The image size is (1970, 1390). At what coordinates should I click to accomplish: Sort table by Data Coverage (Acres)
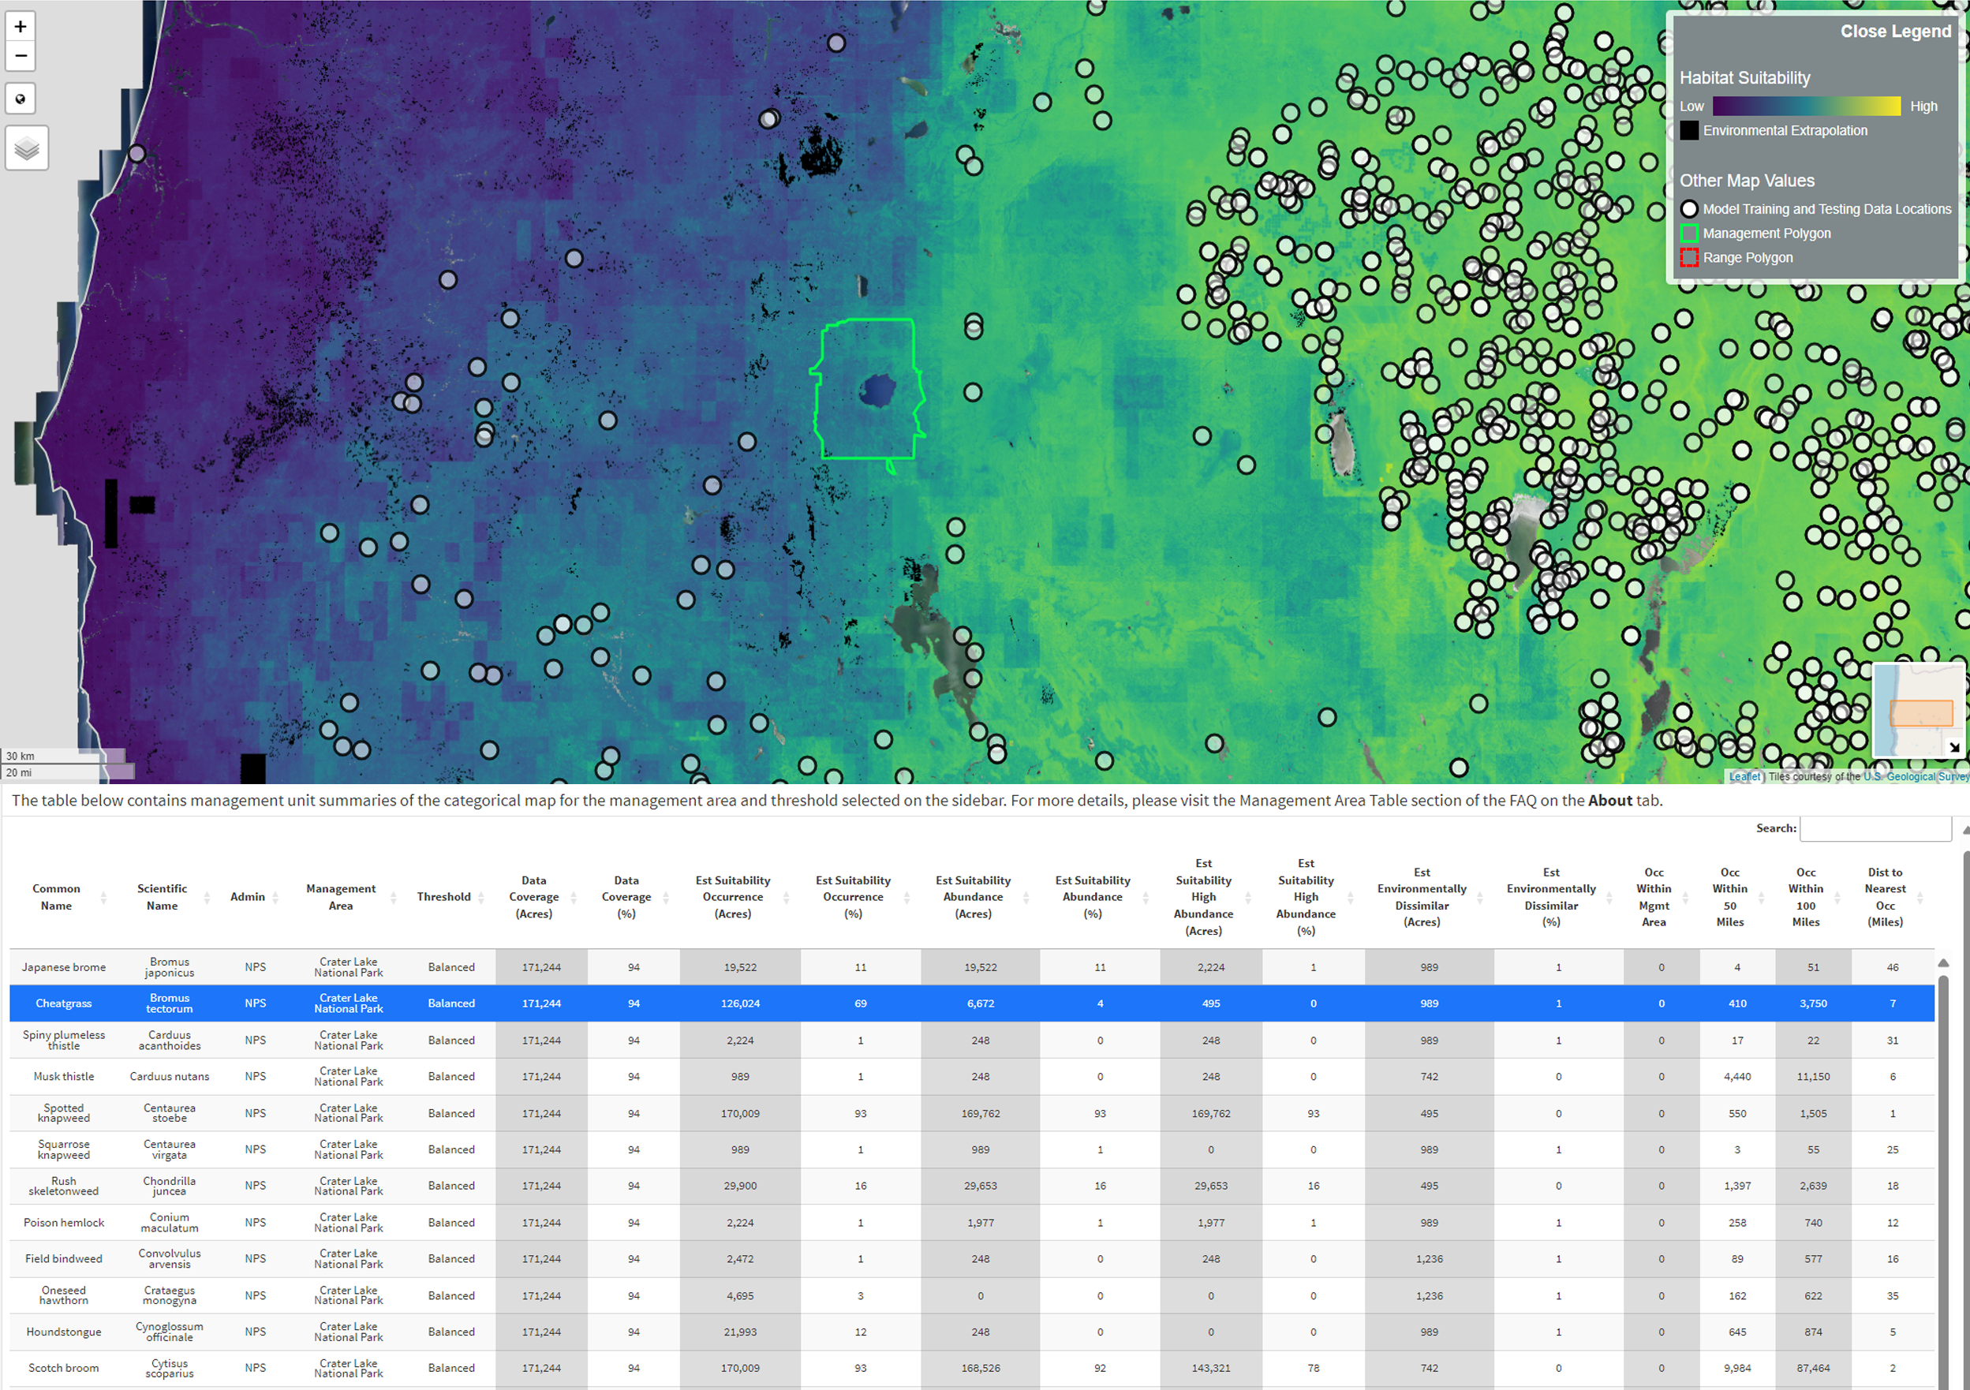click(533, 897)
